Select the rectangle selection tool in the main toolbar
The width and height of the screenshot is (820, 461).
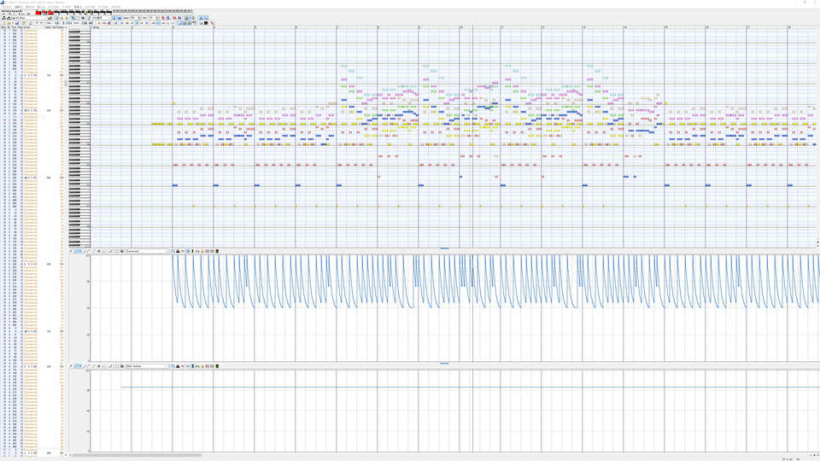tap(78, 18)
